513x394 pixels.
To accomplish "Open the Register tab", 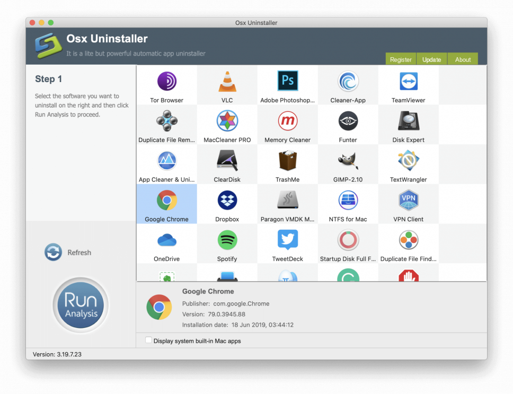I will [x=401, y=59].
